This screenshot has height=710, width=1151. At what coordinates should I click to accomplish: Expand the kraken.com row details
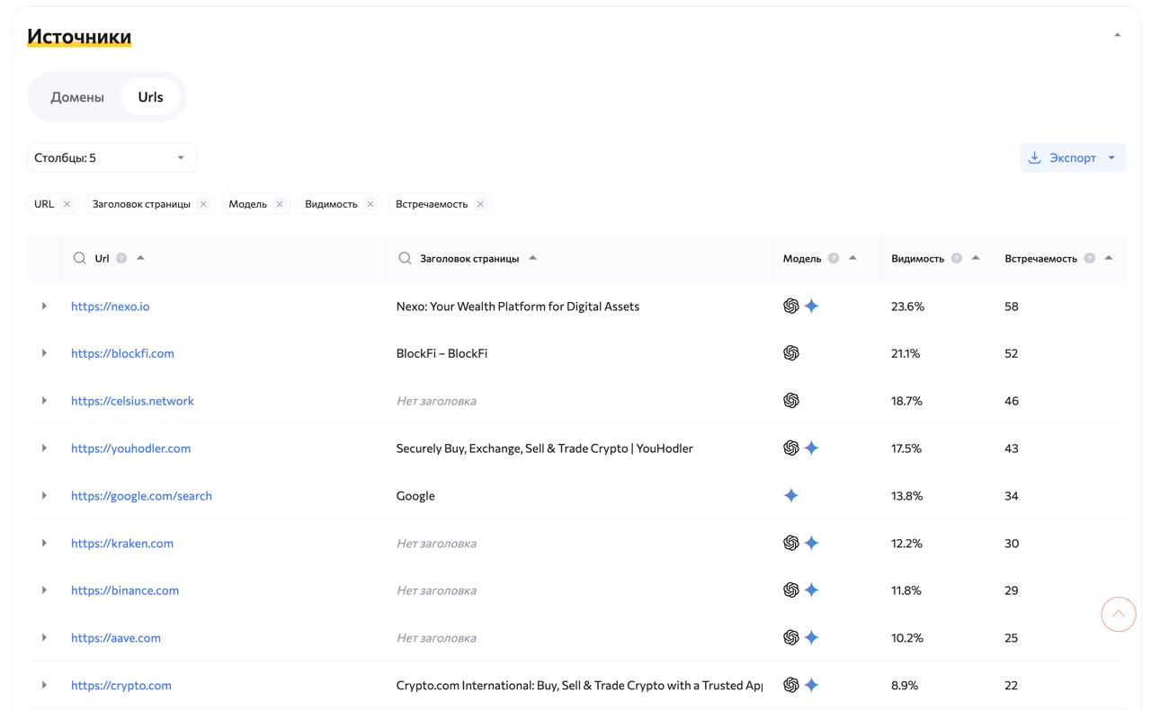(x=44, y=543)
